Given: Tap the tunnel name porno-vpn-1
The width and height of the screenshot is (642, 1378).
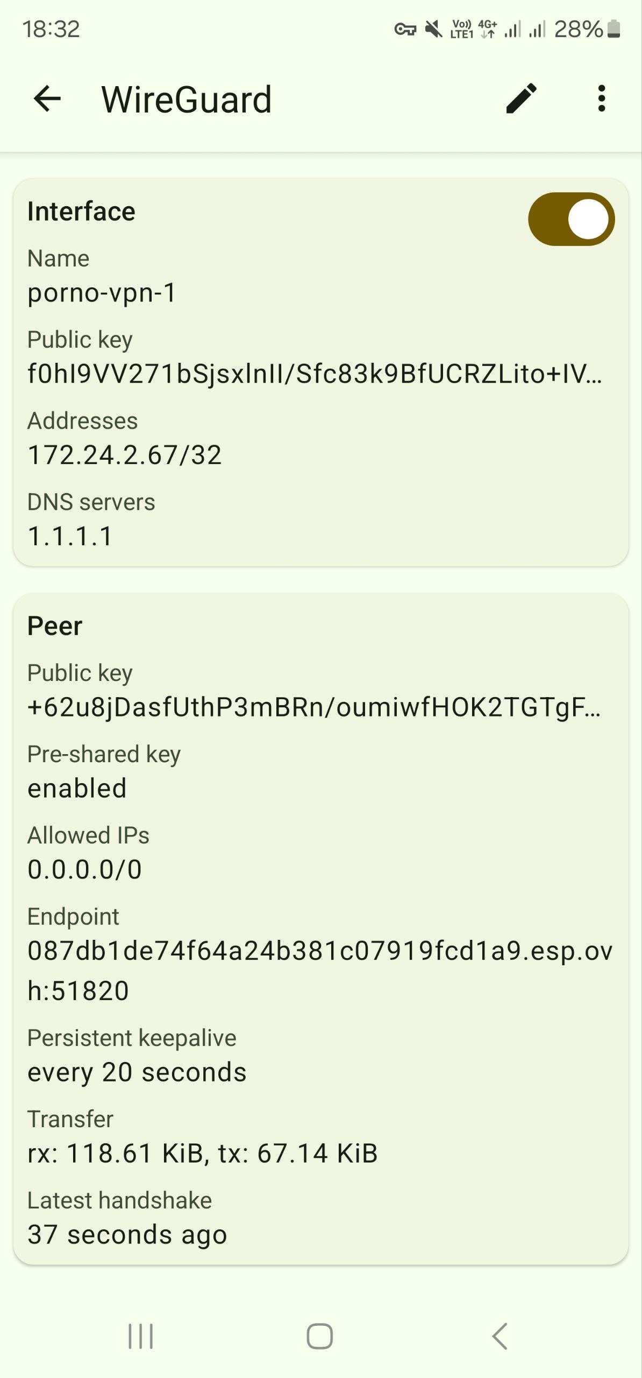Looking at the screenshot, I should point(102,293).
